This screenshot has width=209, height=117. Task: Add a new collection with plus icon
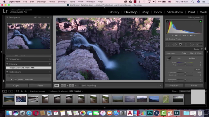(50, 72)
